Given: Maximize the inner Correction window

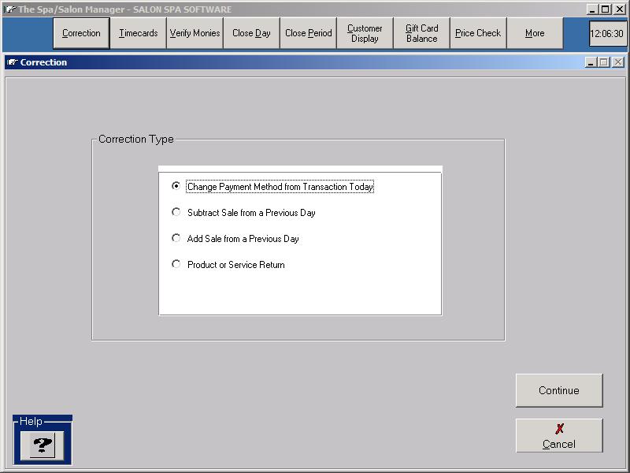Looking at the screenshot, I should [604, 62].
